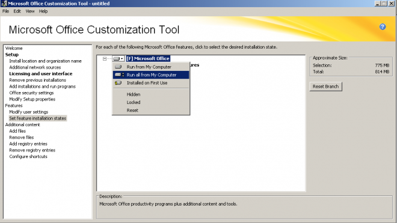Screen dimensions: 397x223
Task: Open Add registry entries
Action: (x=28, y=144)
